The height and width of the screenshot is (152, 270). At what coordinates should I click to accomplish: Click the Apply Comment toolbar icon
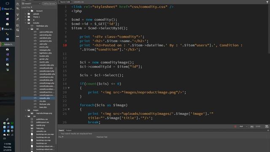pos(18,25)
